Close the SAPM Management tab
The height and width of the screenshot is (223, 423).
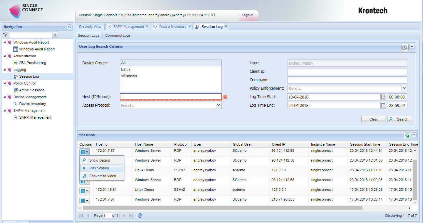click(147, 26)
